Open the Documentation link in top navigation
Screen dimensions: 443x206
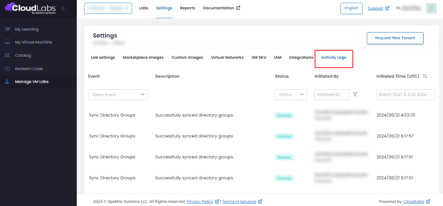point(219,8)
